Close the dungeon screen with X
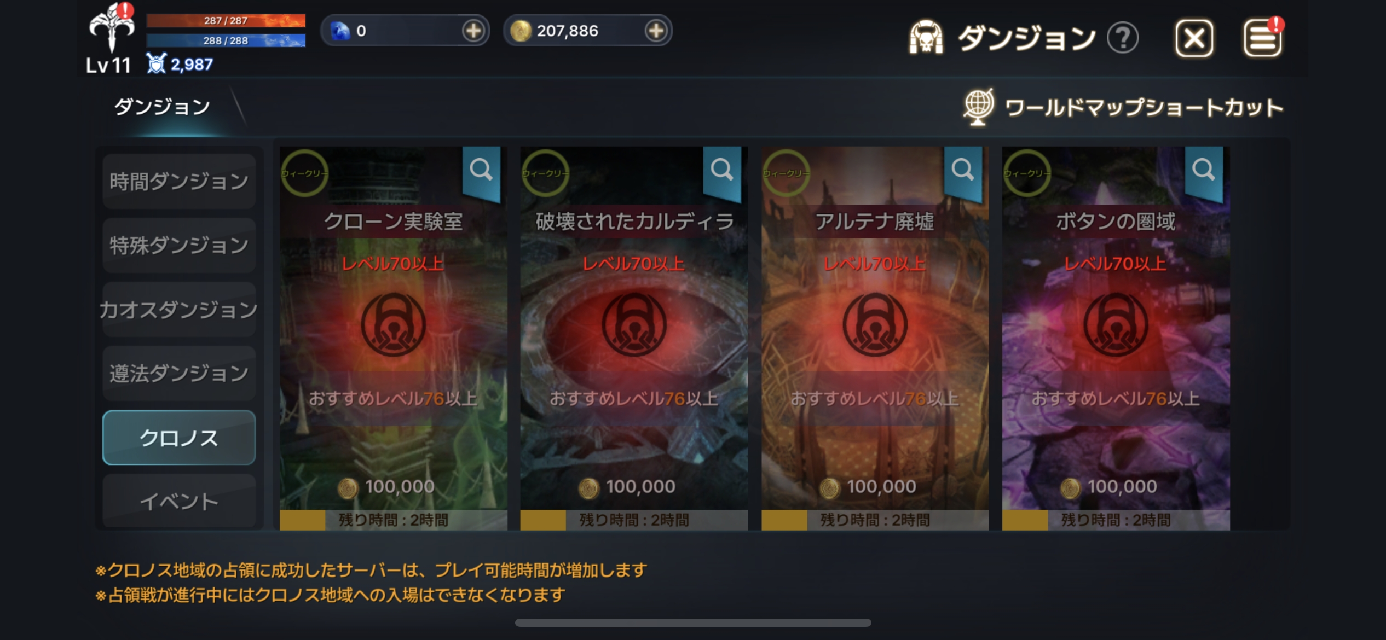Viewport: 1386px width, 640px height. [1194, 38]
